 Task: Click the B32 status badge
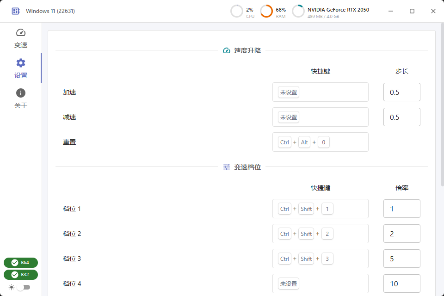pyautogui.click(x=21, y=274)
